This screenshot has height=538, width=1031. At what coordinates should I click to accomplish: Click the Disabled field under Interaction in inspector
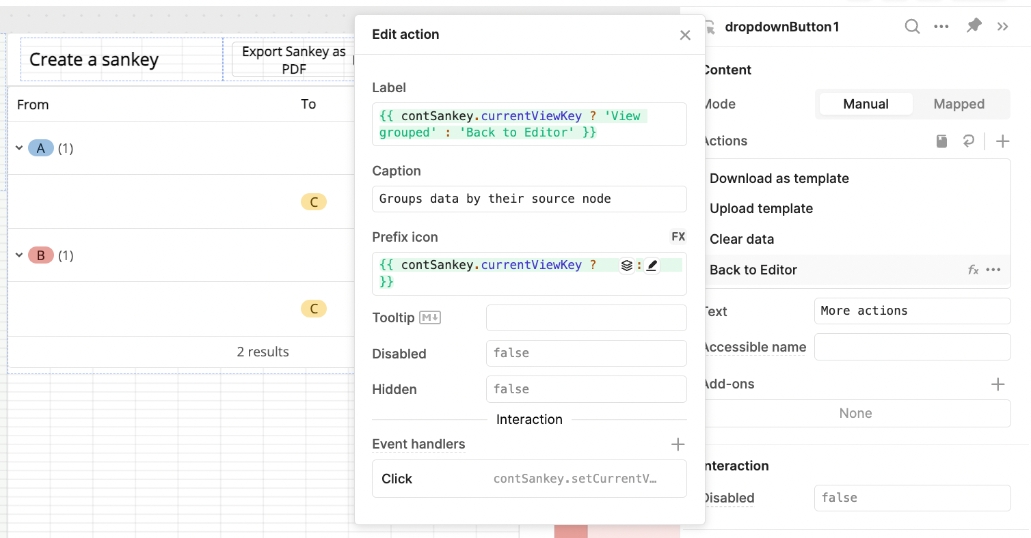click(912, 498)
